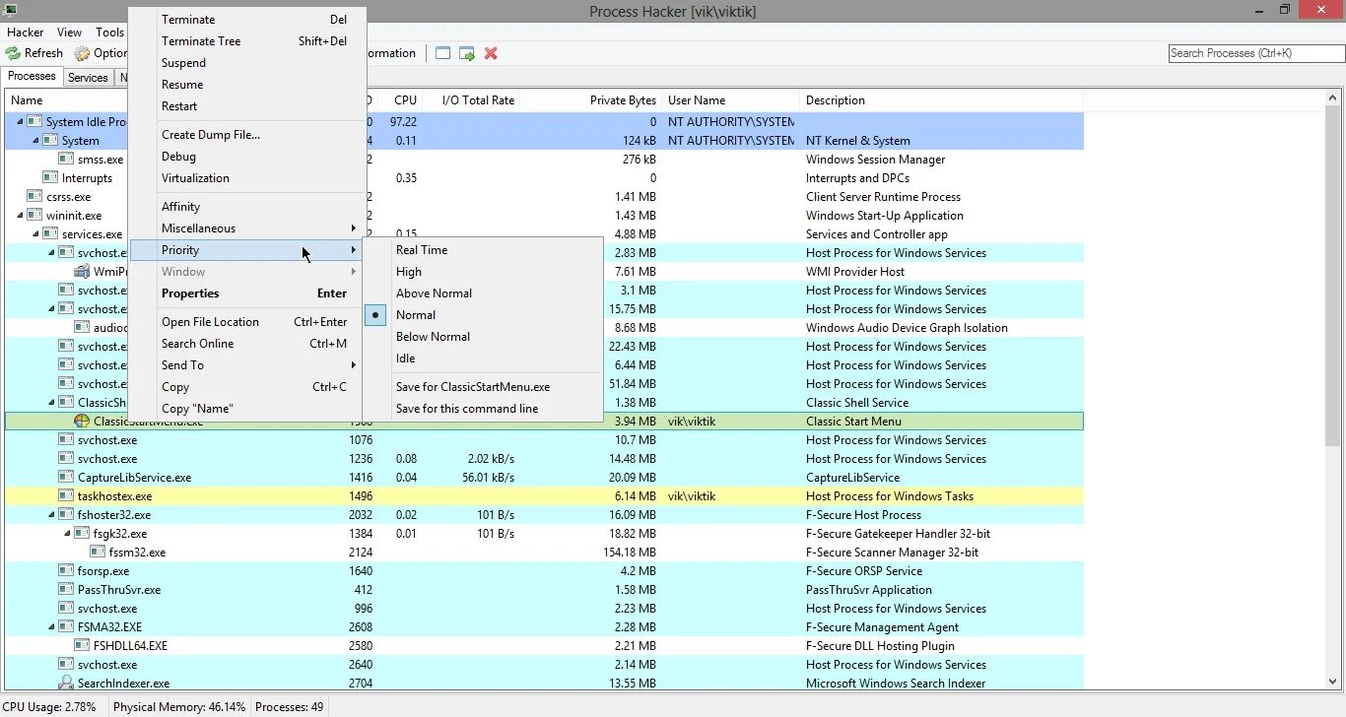Click the Find window and kill icon
1346x717 pixels.
coord(491,53)
